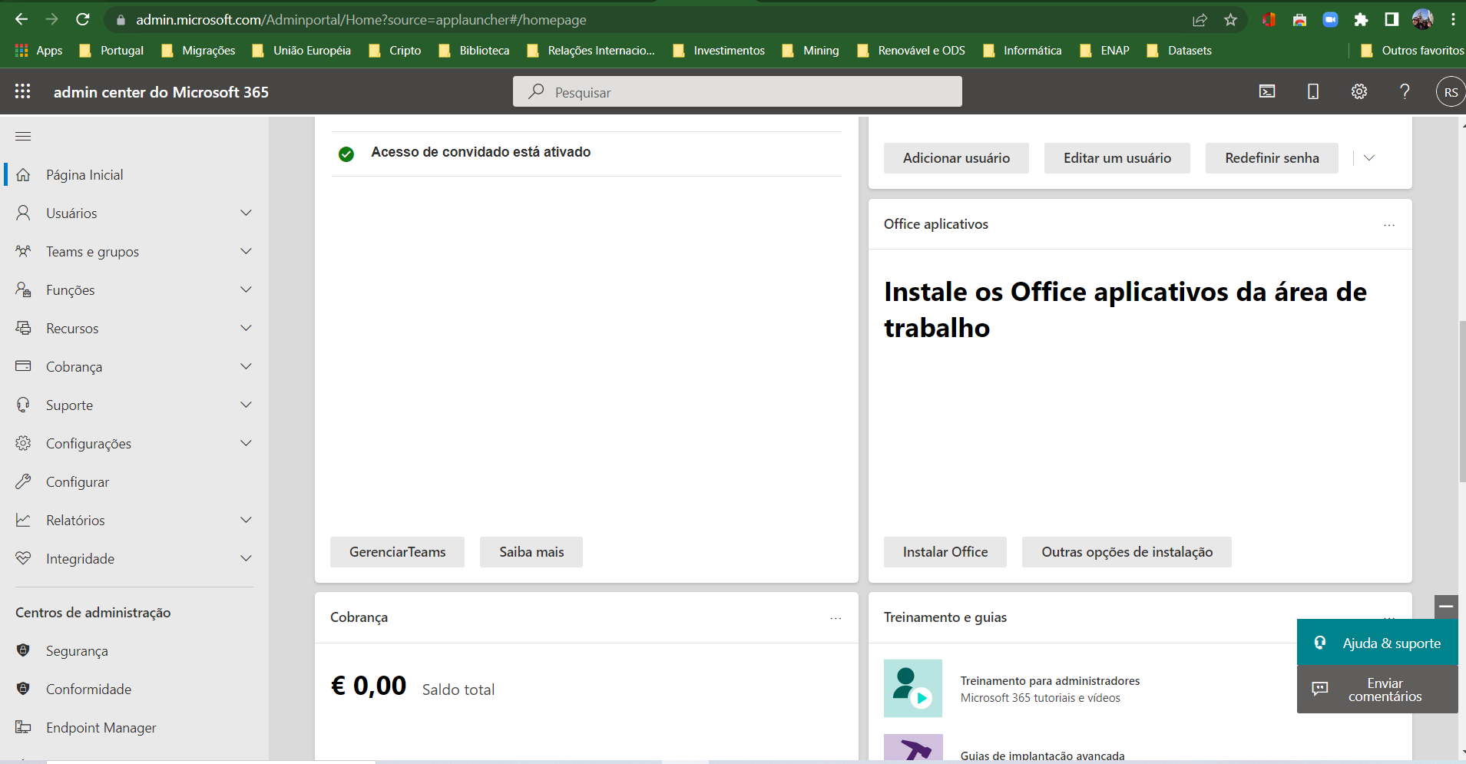Screen dimensions: 1466x764
Task: Click the mobile app phone icon in header
Action: 1313,91
